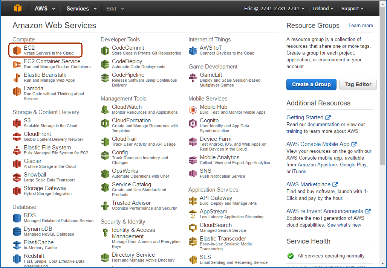
Task: Open the CloudFormation icon
Action: (105, 123)
